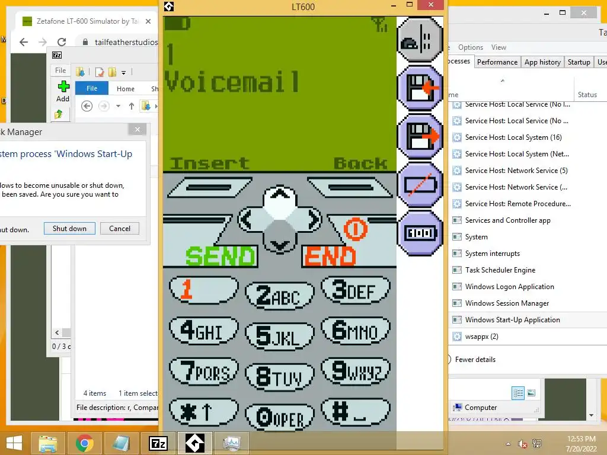Tap keypad key 1
The width and height of the screenshot is (607, 455).
click(204, 290)
